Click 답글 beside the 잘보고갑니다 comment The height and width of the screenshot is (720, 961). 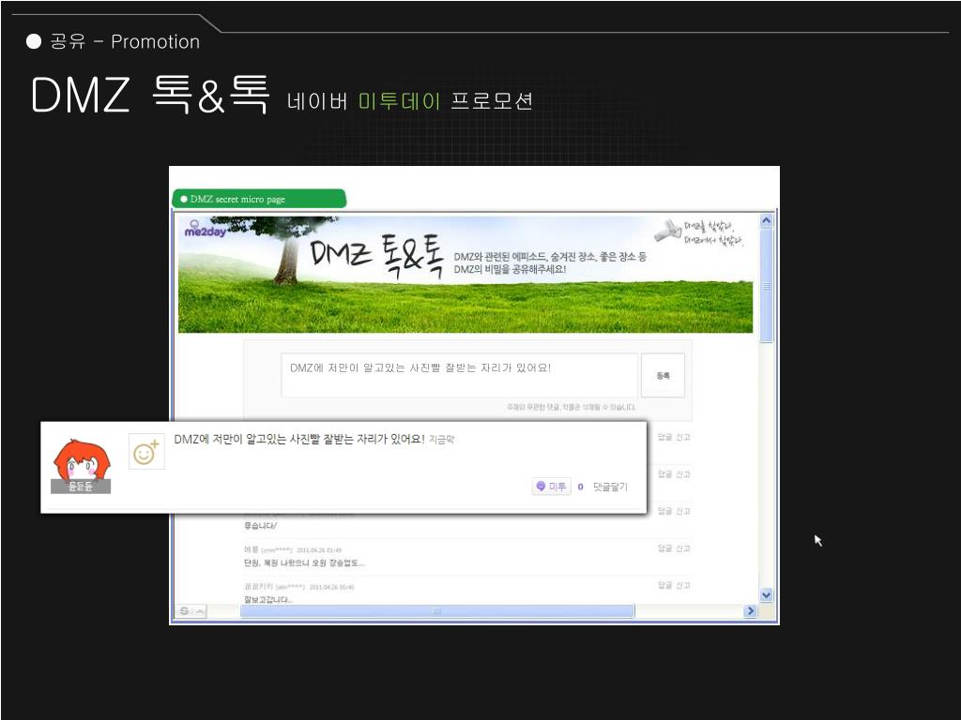pyautogui.click(x=664, y=585)
